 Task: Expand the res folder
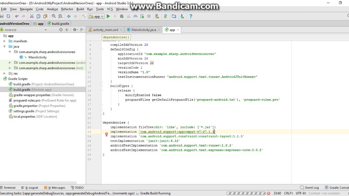pos(4,73)
